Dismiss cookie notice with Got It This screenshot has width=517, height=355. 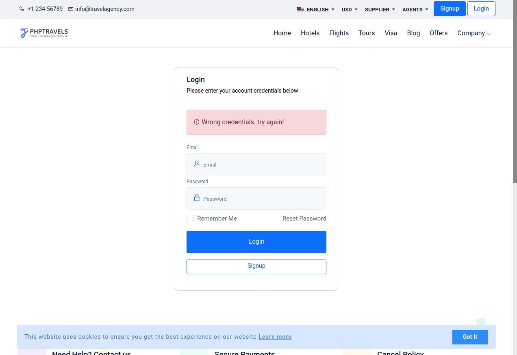(x=469, y=337)
